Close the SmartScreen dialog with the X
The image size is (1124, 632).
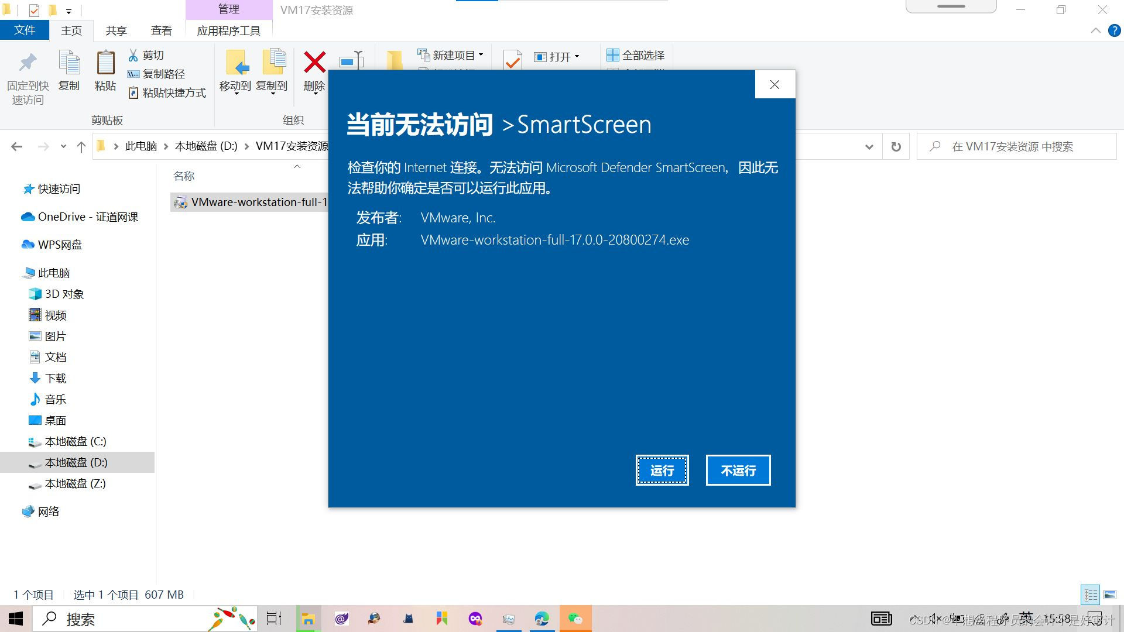(775, 84)
